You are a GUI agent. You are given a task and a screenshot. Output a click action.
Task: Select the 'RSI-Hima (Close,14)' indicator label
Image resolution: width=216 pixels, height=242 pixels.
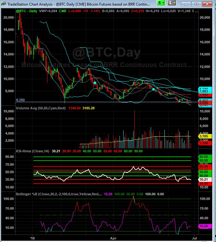[x=32, y=151]
